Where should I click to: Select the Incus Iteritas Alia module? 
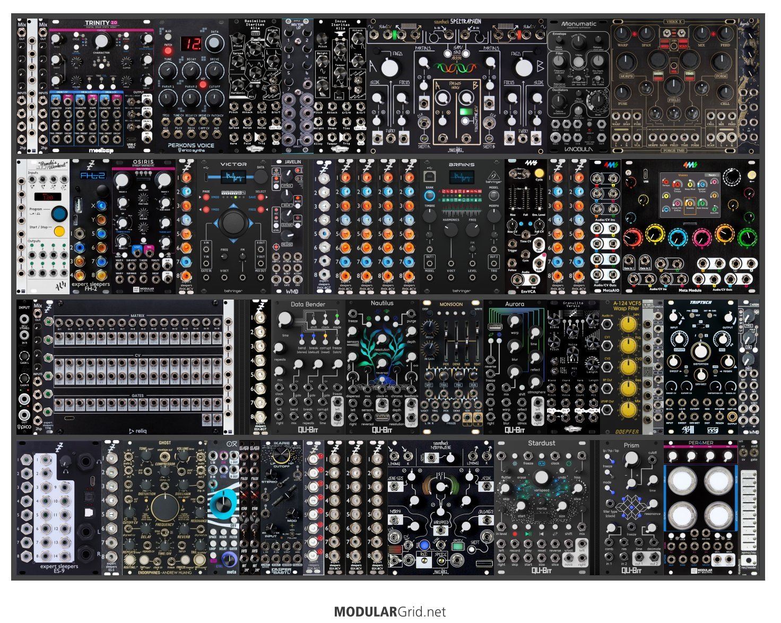[340, 86]
